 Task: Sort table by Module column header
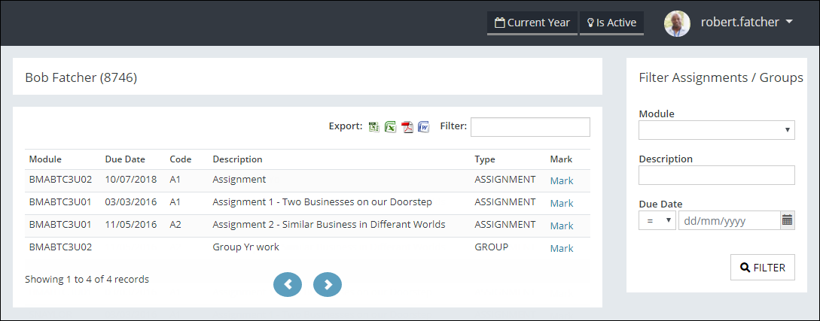click(45, 159)
